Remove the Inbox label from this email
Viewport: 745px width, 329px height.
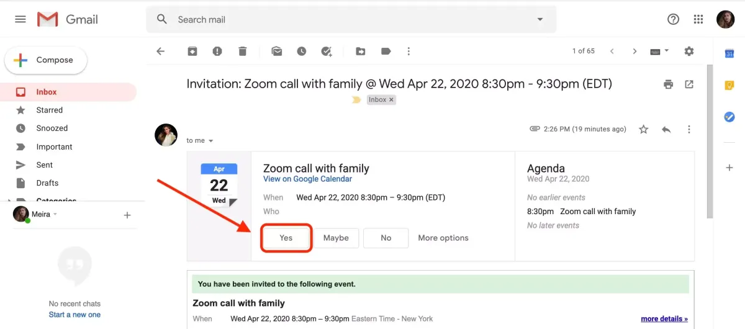(x=392, y=100)
